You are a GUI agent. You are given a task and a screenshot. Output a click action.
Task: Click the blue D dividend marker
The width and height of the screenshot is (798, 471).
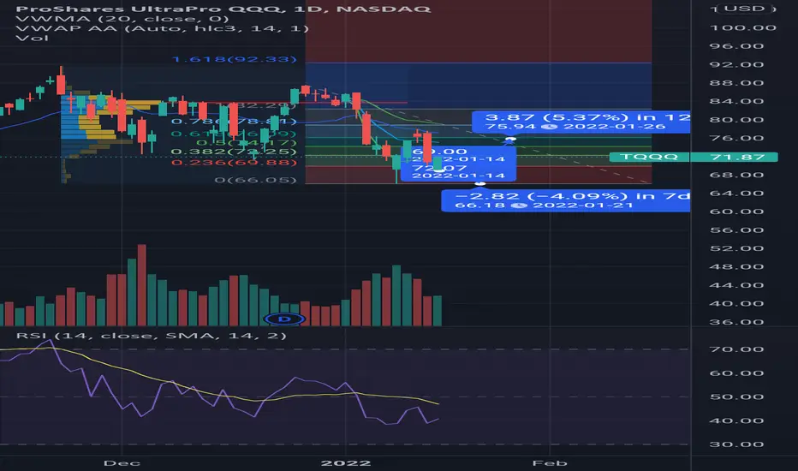285,319
